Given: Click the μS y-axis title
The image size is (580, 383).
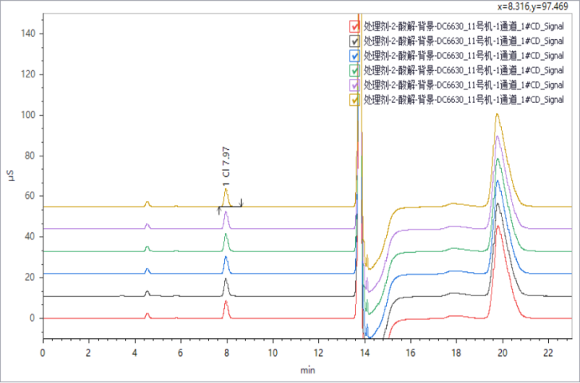Looking at the screenshot, I should [12, 176].
